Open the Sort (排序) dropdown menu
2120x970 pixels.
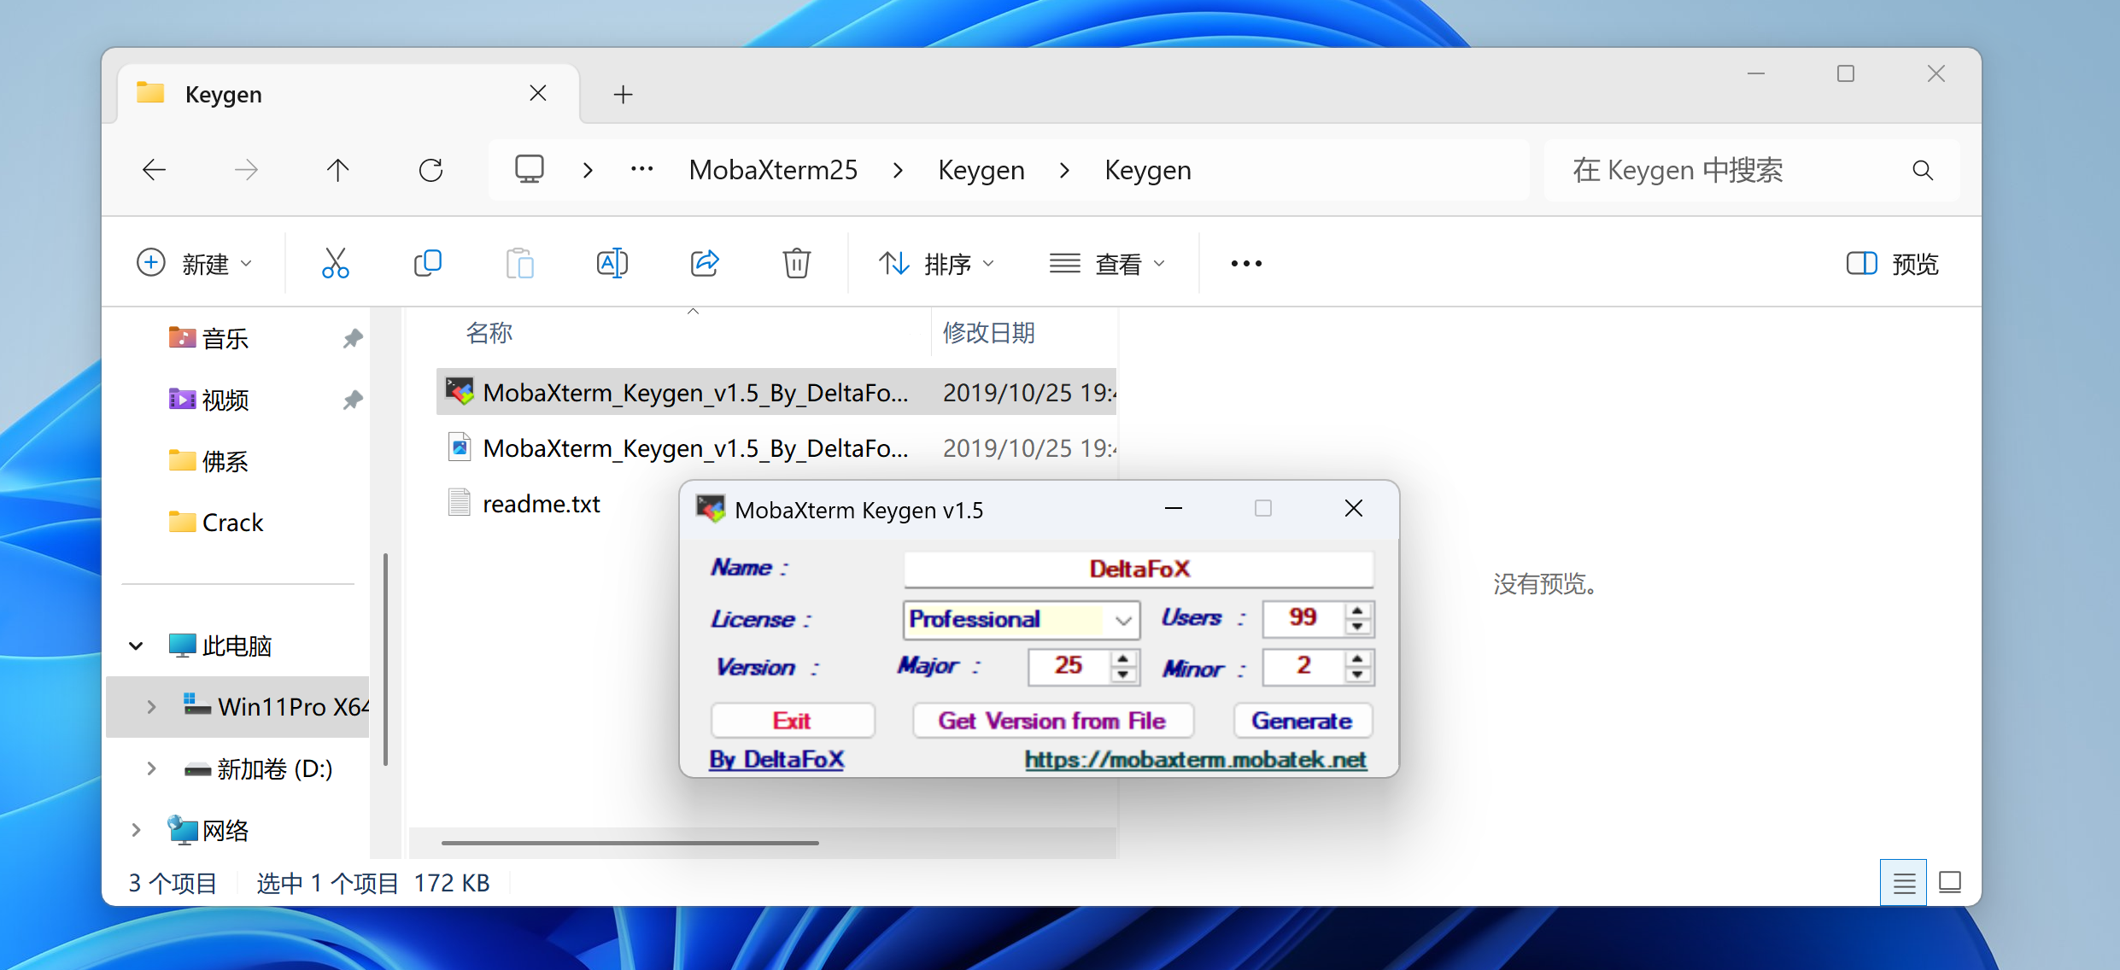[x=937, y=263]
